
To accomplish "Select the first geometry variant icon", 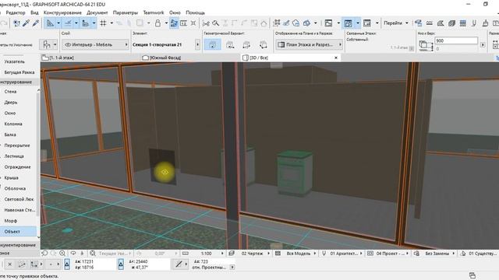I will (212, 45).
